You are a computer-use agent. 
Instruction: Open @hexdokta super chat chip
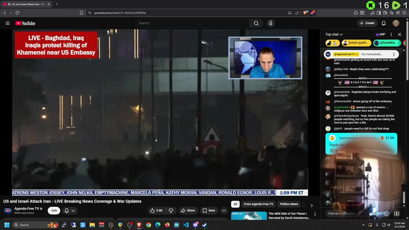387,43
